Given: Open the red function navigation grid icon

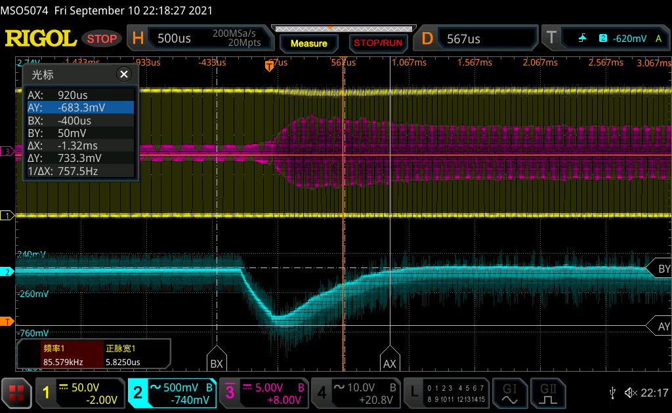Looking at the screenshot, I should [17, 393].
